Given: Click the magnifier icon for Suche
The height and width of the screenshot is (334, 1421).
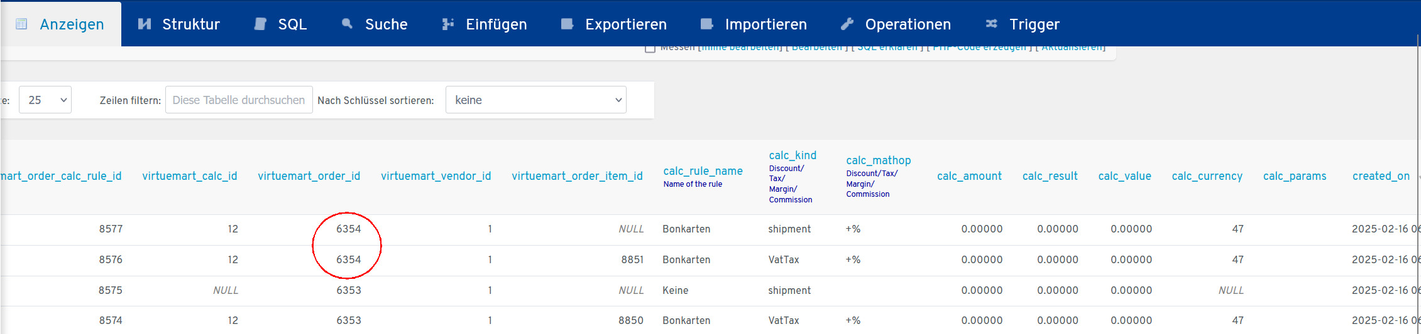Looking at the screenshot, I should click(347, 24).
